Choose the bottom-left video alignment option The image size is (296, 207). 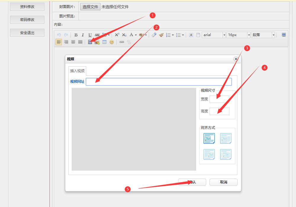(209, 154)
